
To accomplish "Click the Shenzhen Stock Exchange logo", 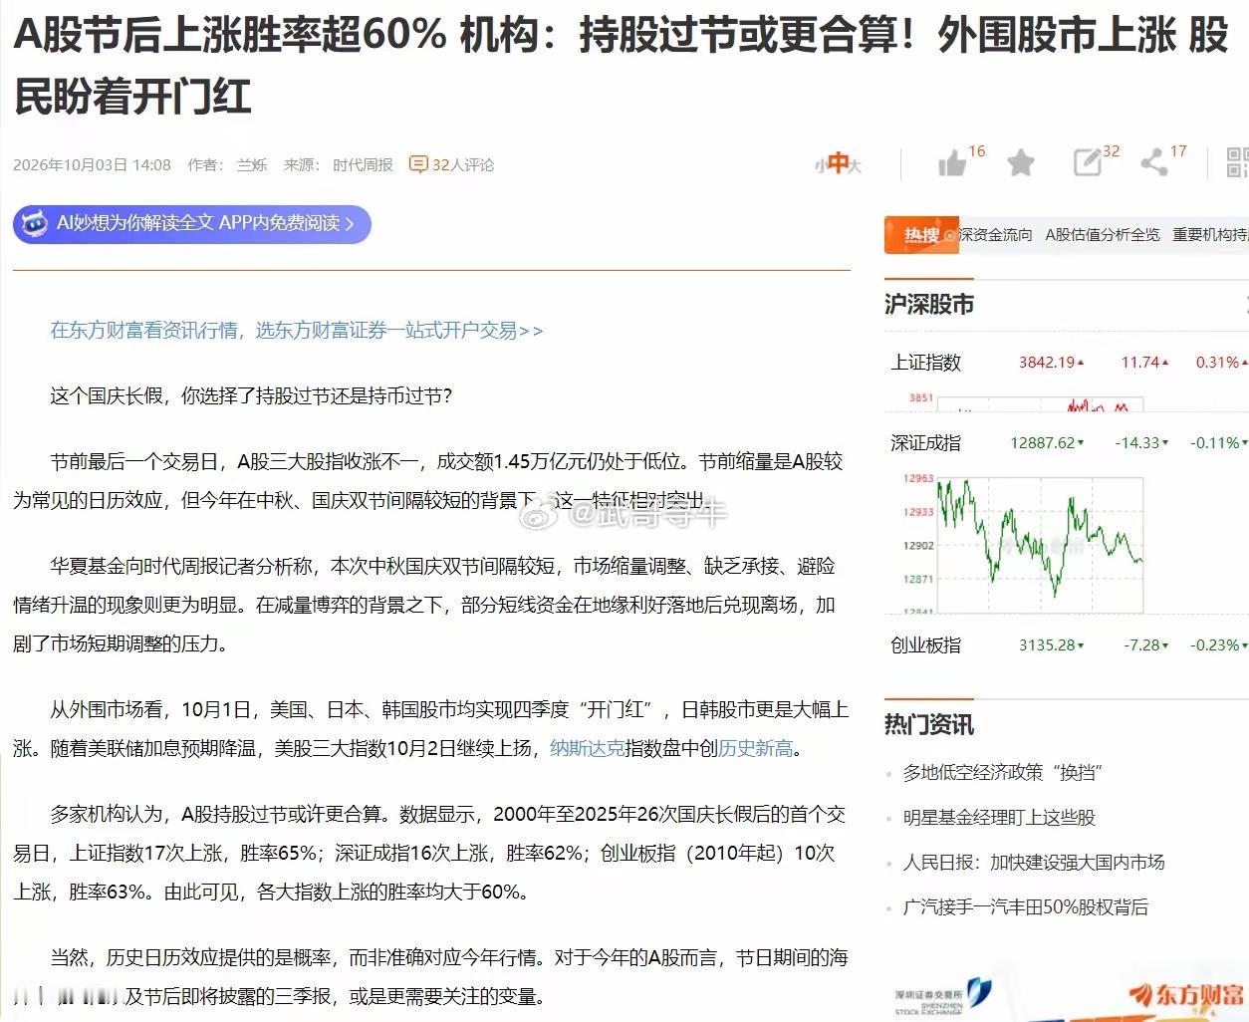I will pos(943,997).
